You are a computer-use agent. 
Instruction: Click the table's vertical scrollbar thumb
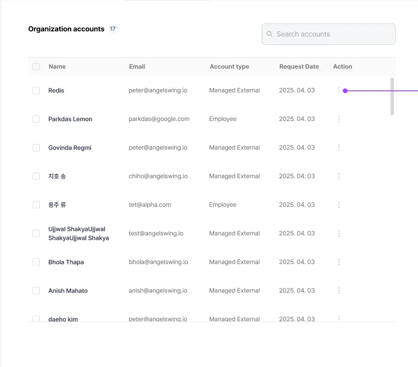(x=392, y=96)
